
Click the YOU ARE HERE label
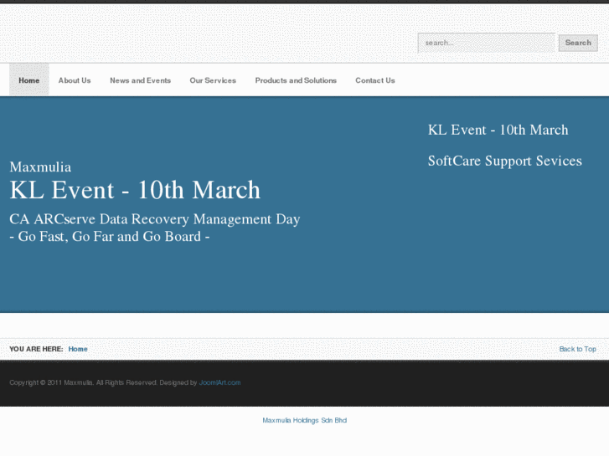coord(36,349)
